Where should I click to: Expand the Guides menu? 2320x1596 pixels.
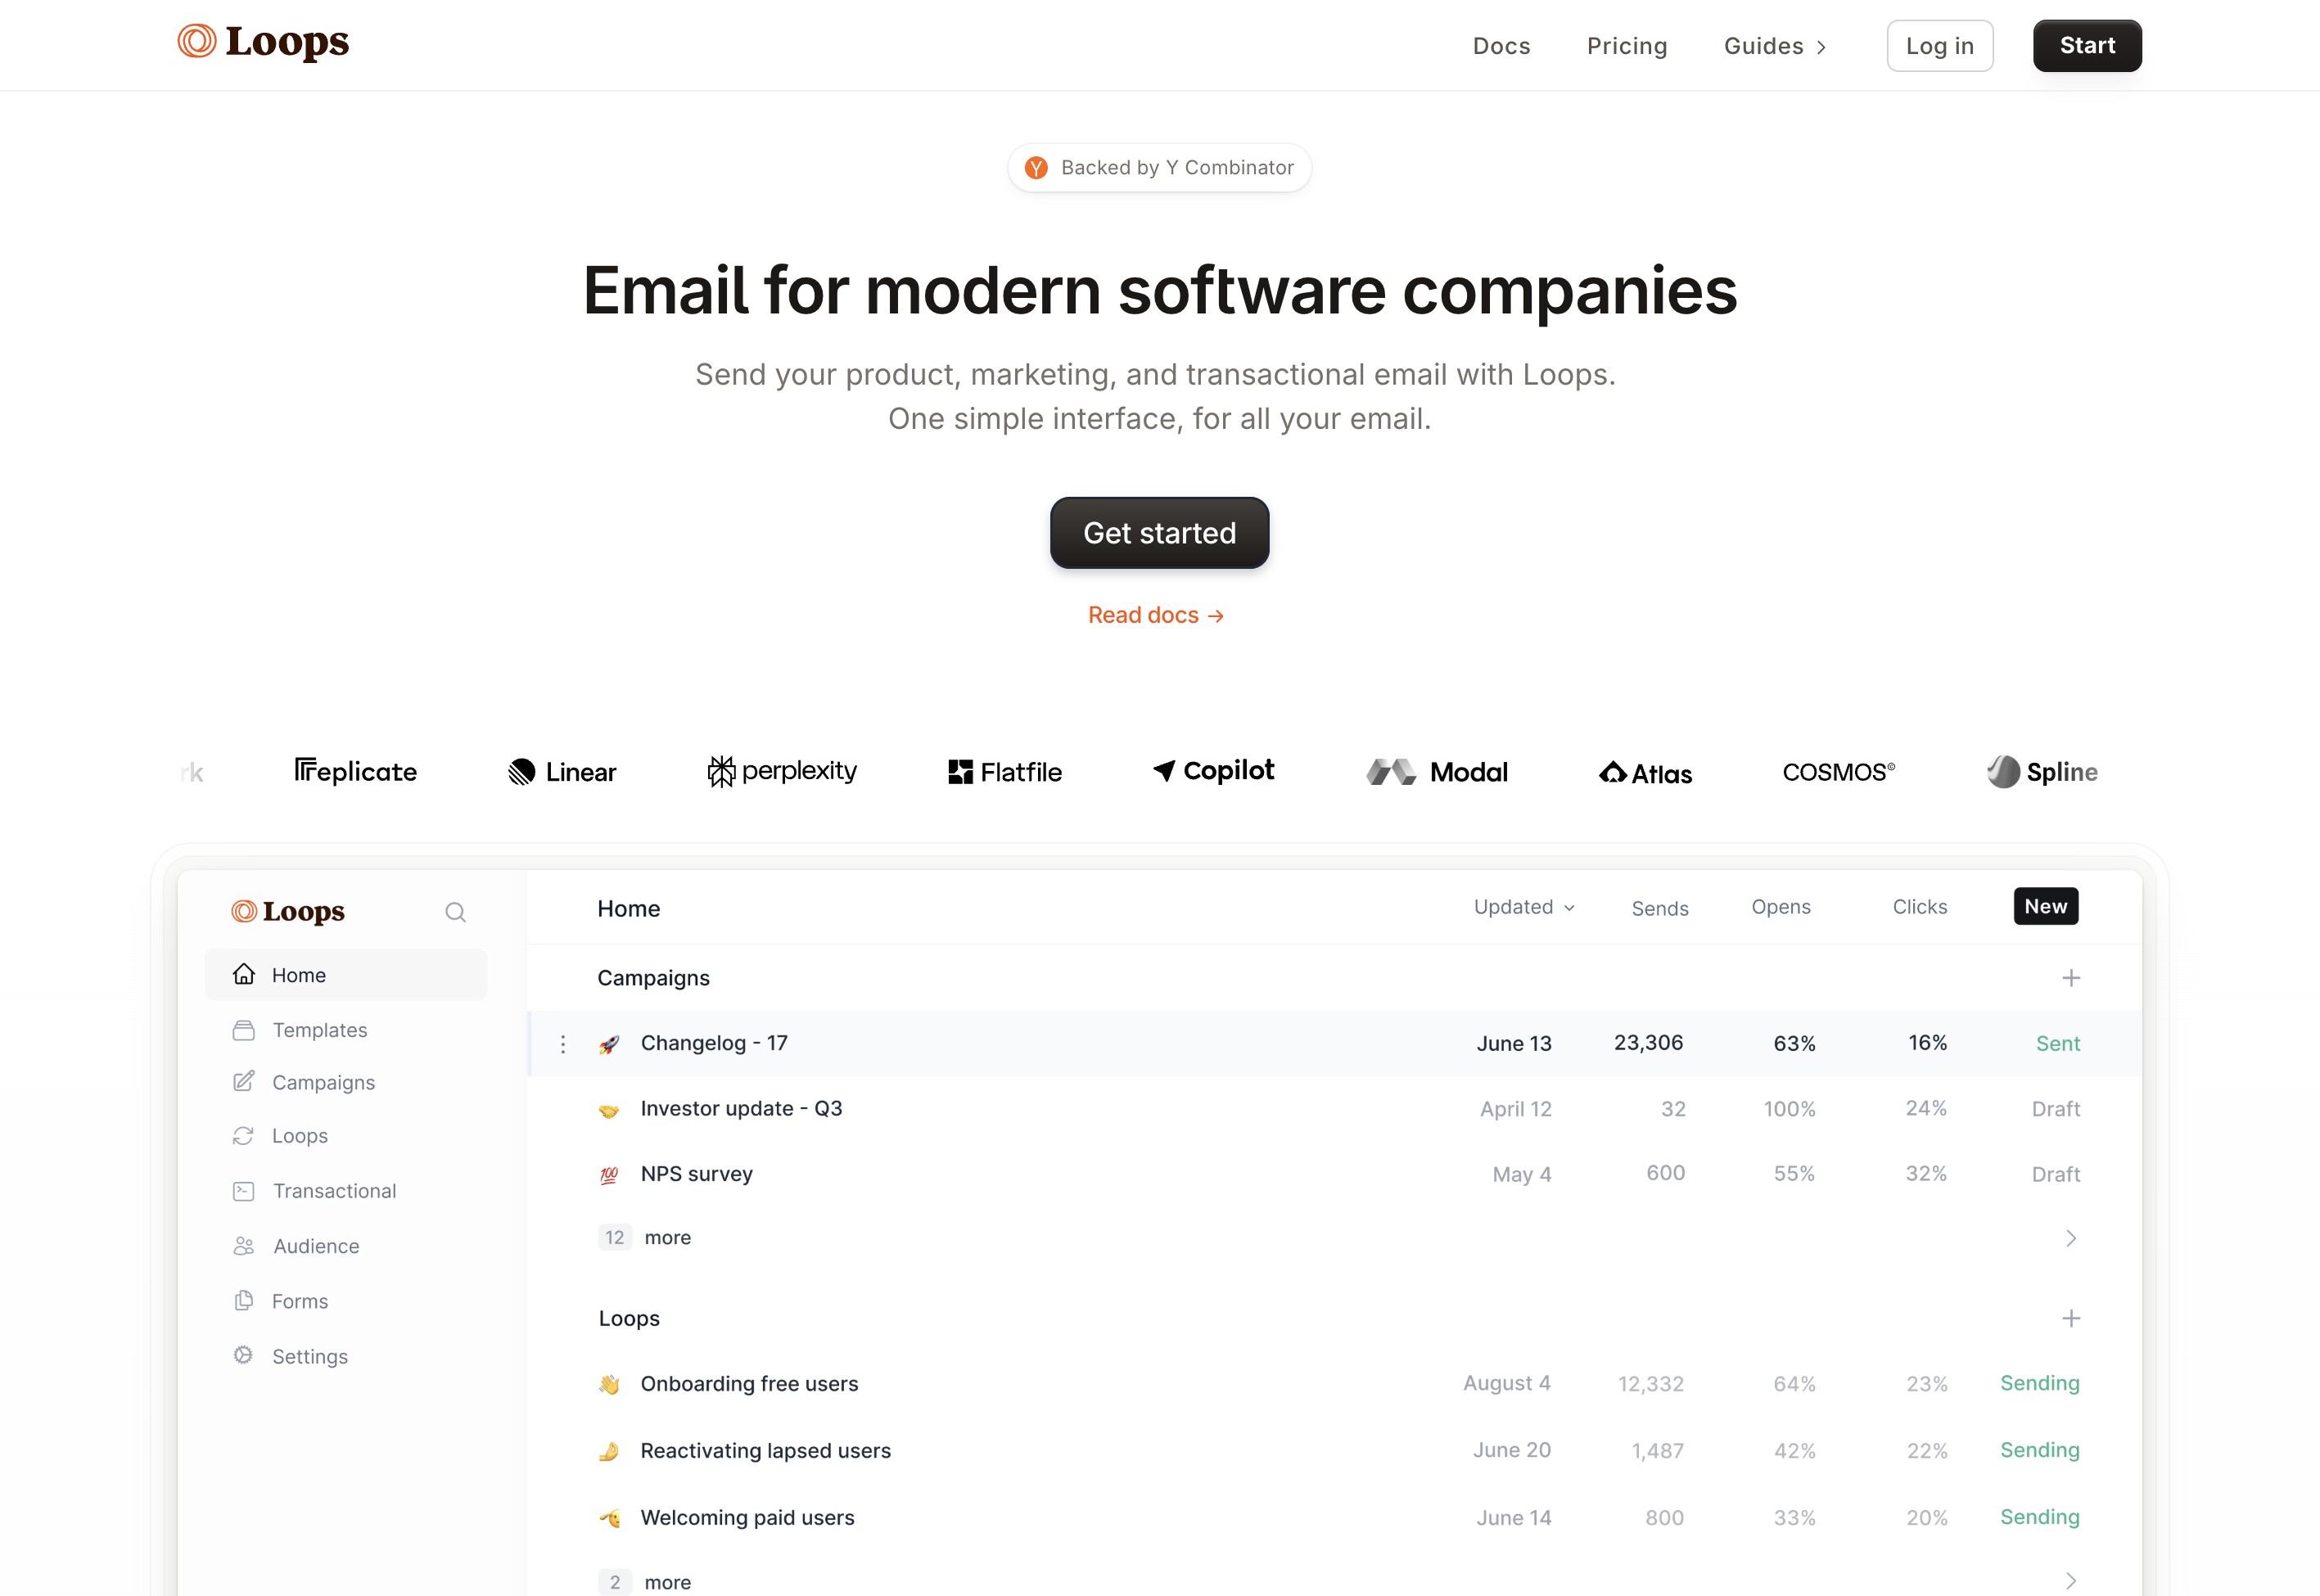(1775, 46)
